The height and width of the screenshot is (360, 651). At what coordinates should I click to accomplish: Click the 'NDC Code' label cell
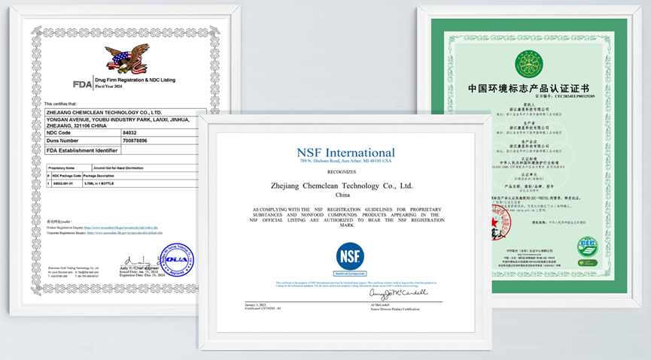click(x=83, y=133)
